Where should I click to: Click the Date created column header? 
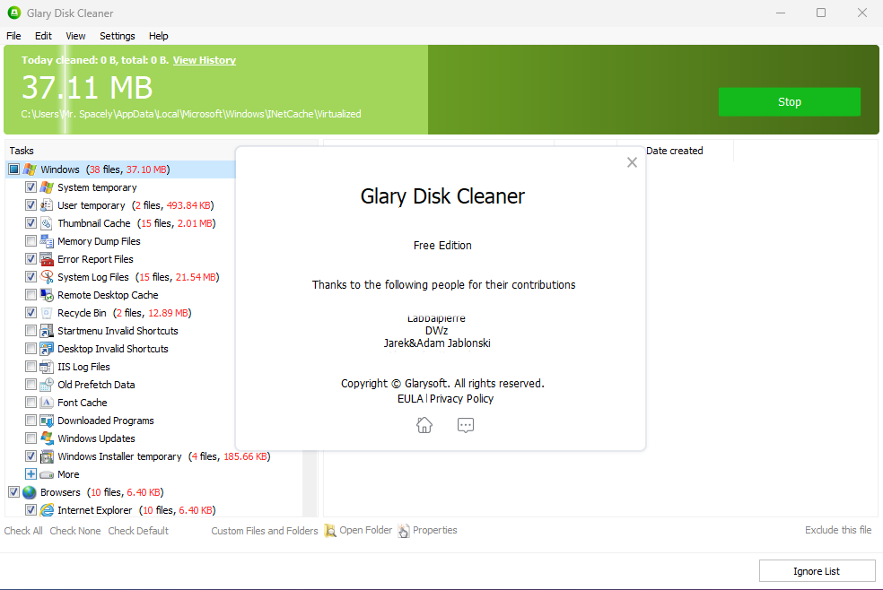click(x=675, y=151)
